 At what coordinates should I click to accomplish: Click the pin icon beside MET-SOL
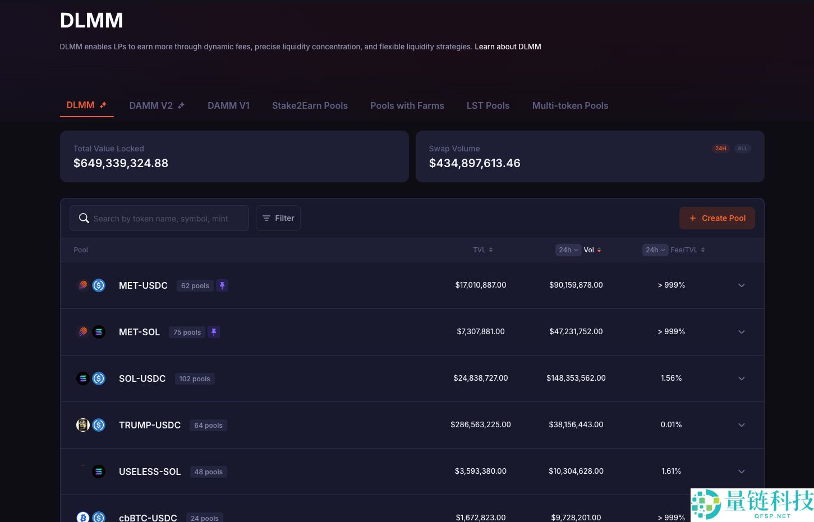tap(214, 332)
